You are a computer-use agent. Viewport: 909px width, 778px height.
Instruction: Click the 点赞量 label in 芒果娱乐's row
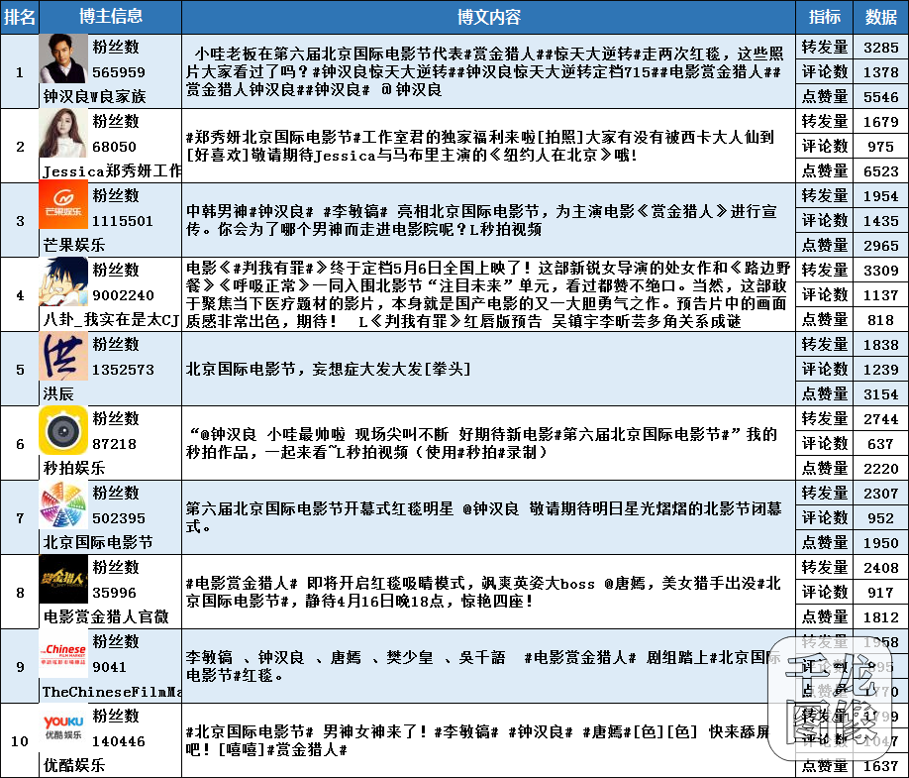(825, 245)
